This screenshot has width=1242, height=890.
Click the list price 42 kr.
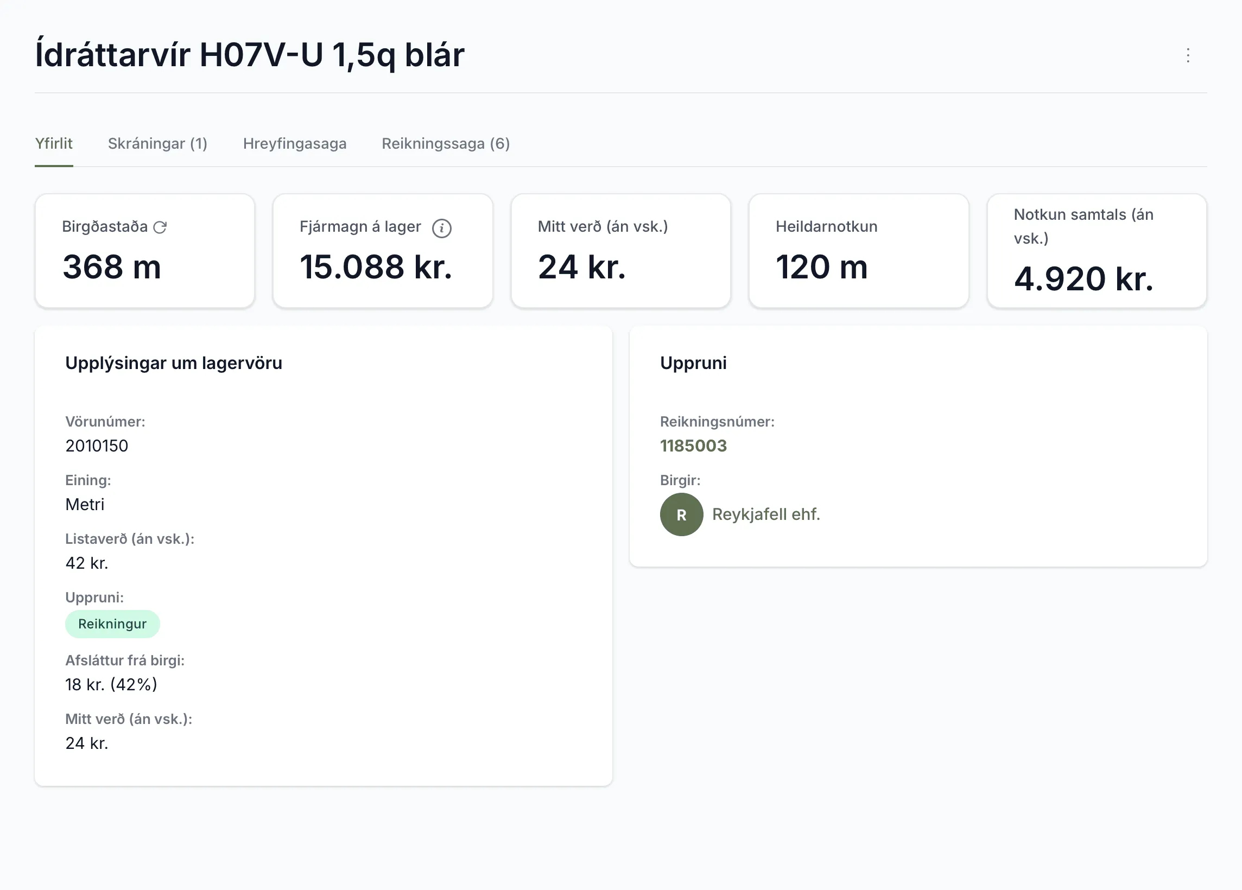[x=86, y=563]
